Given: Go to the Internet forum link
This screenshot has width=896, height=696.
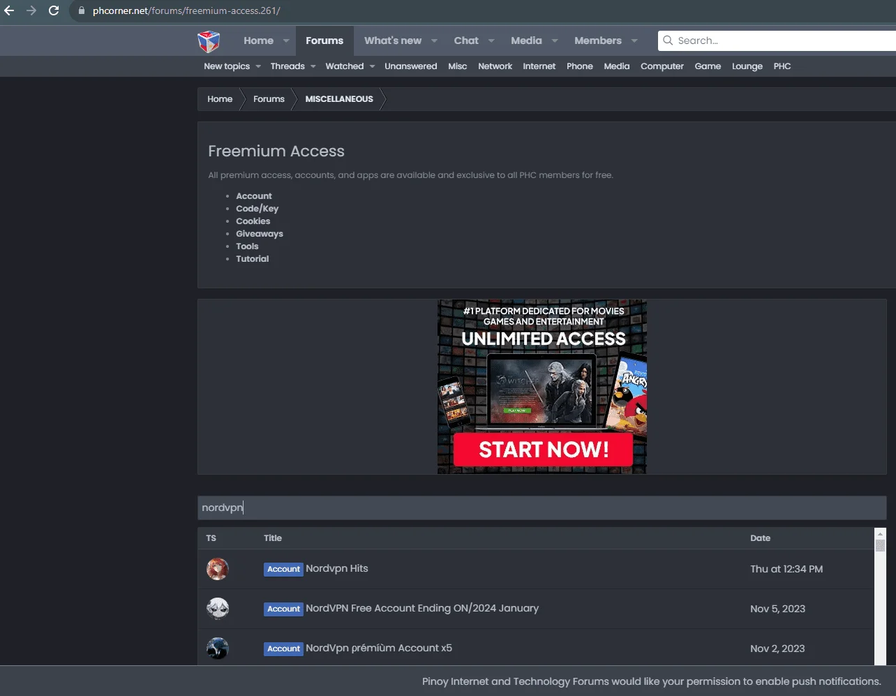Looking at the screenshot, I should pyautogui.click(x=539, y=66).
